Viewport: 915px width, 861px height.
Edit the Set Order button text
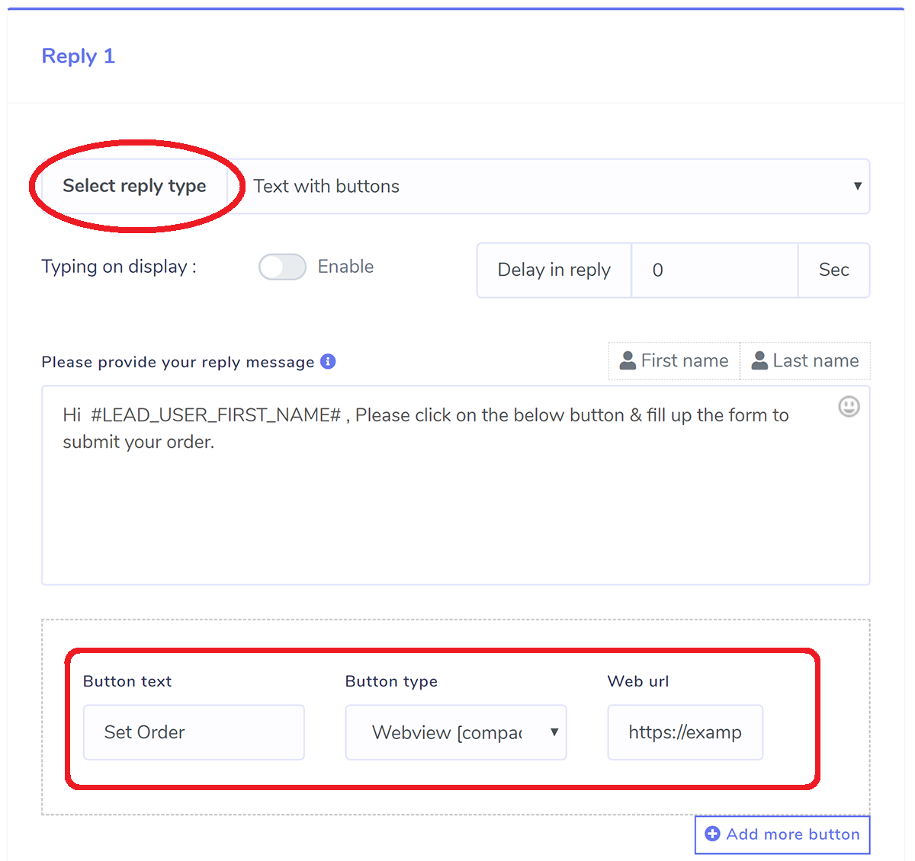click(x=193, y=732)
